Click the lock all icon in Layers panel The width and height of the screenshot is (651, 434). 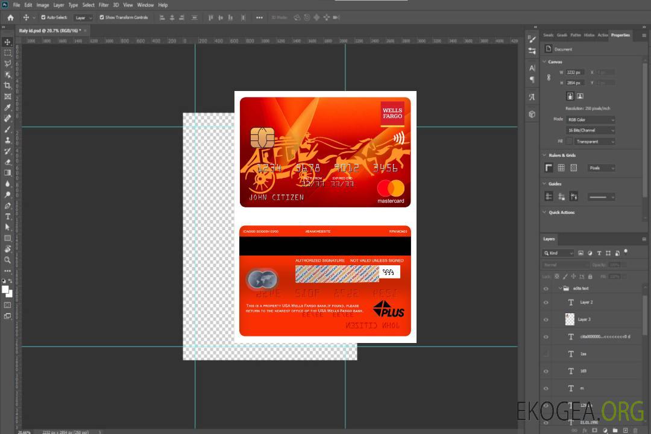click(590, 276)
